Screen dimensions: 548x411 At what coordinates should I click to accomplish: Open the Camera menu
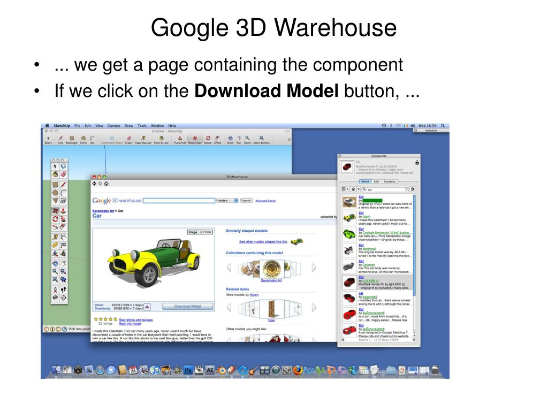113,125
